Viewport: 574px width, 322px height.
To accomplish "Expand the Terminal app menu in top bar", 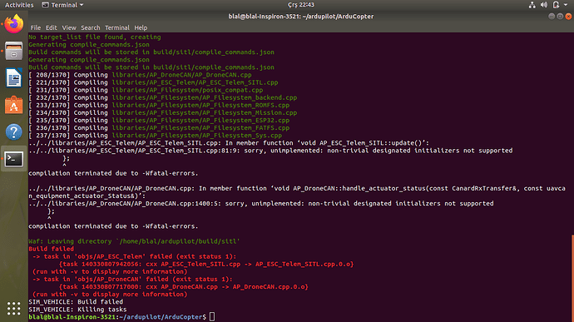I will click(62, 5).
